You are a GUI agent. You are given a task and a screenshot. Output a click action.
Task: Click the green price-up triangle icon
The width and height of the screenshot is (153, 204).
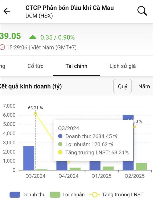pyautogui.click(x=33, y=37)
